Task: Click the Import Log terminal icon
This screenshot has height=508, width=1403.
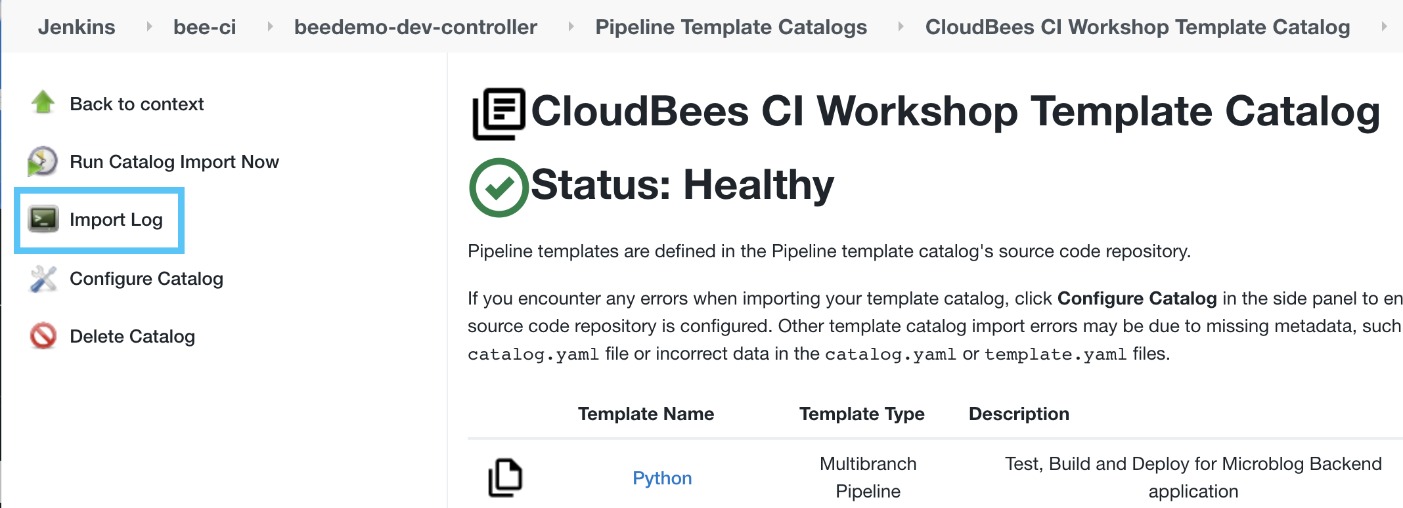Action: pos(43,219)
